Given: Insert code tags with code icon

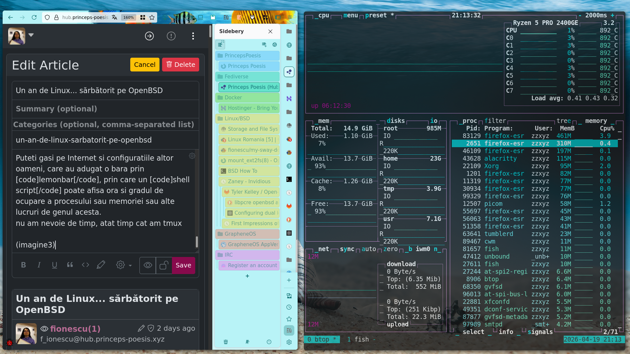Looking at the screenshot, I should pos(85,265).
